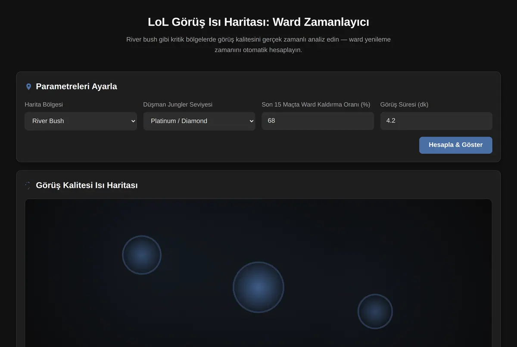Click the subtitle text about River bush
Screen dimensions: 517x347
point(258,44)
